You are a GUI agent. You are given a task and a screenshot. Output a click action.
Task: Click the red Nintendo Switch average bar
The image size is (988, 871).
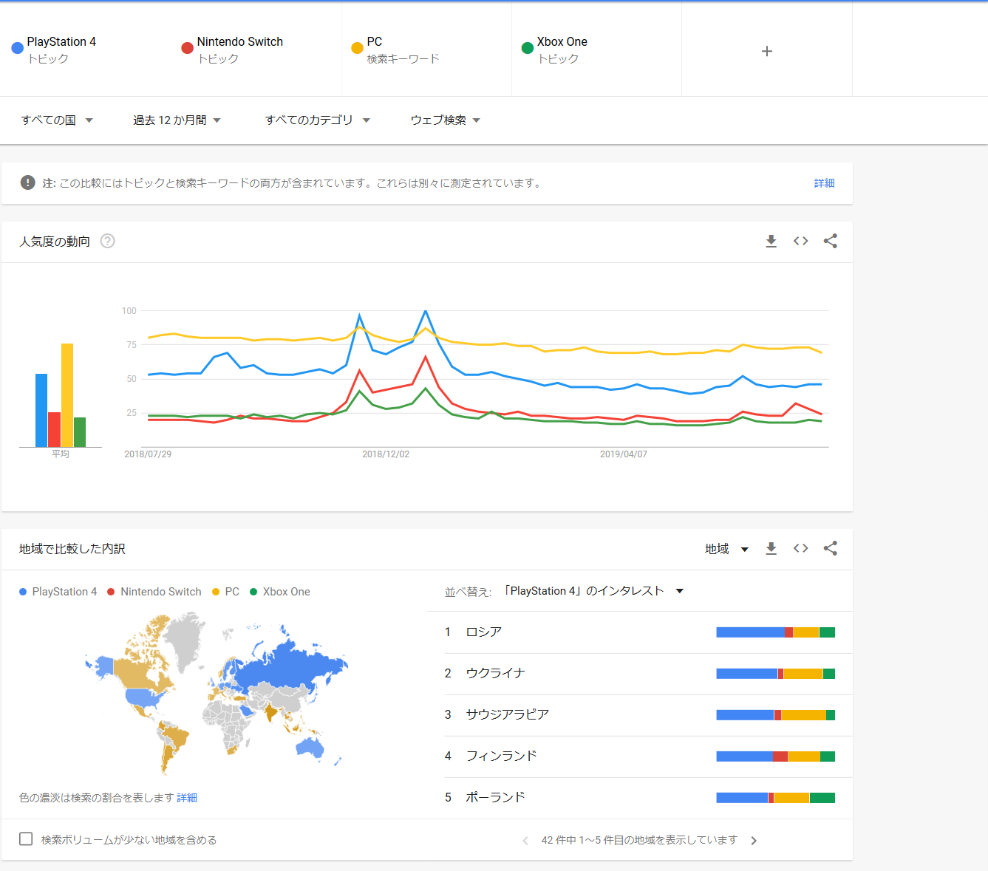pos(54,430)
